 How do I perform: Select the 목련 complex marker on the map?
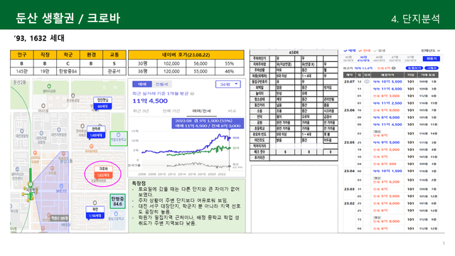click(95, 213)
